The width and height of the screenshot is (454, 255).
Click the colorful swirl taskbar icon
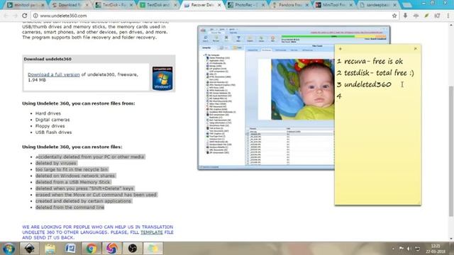click(112, 249)
